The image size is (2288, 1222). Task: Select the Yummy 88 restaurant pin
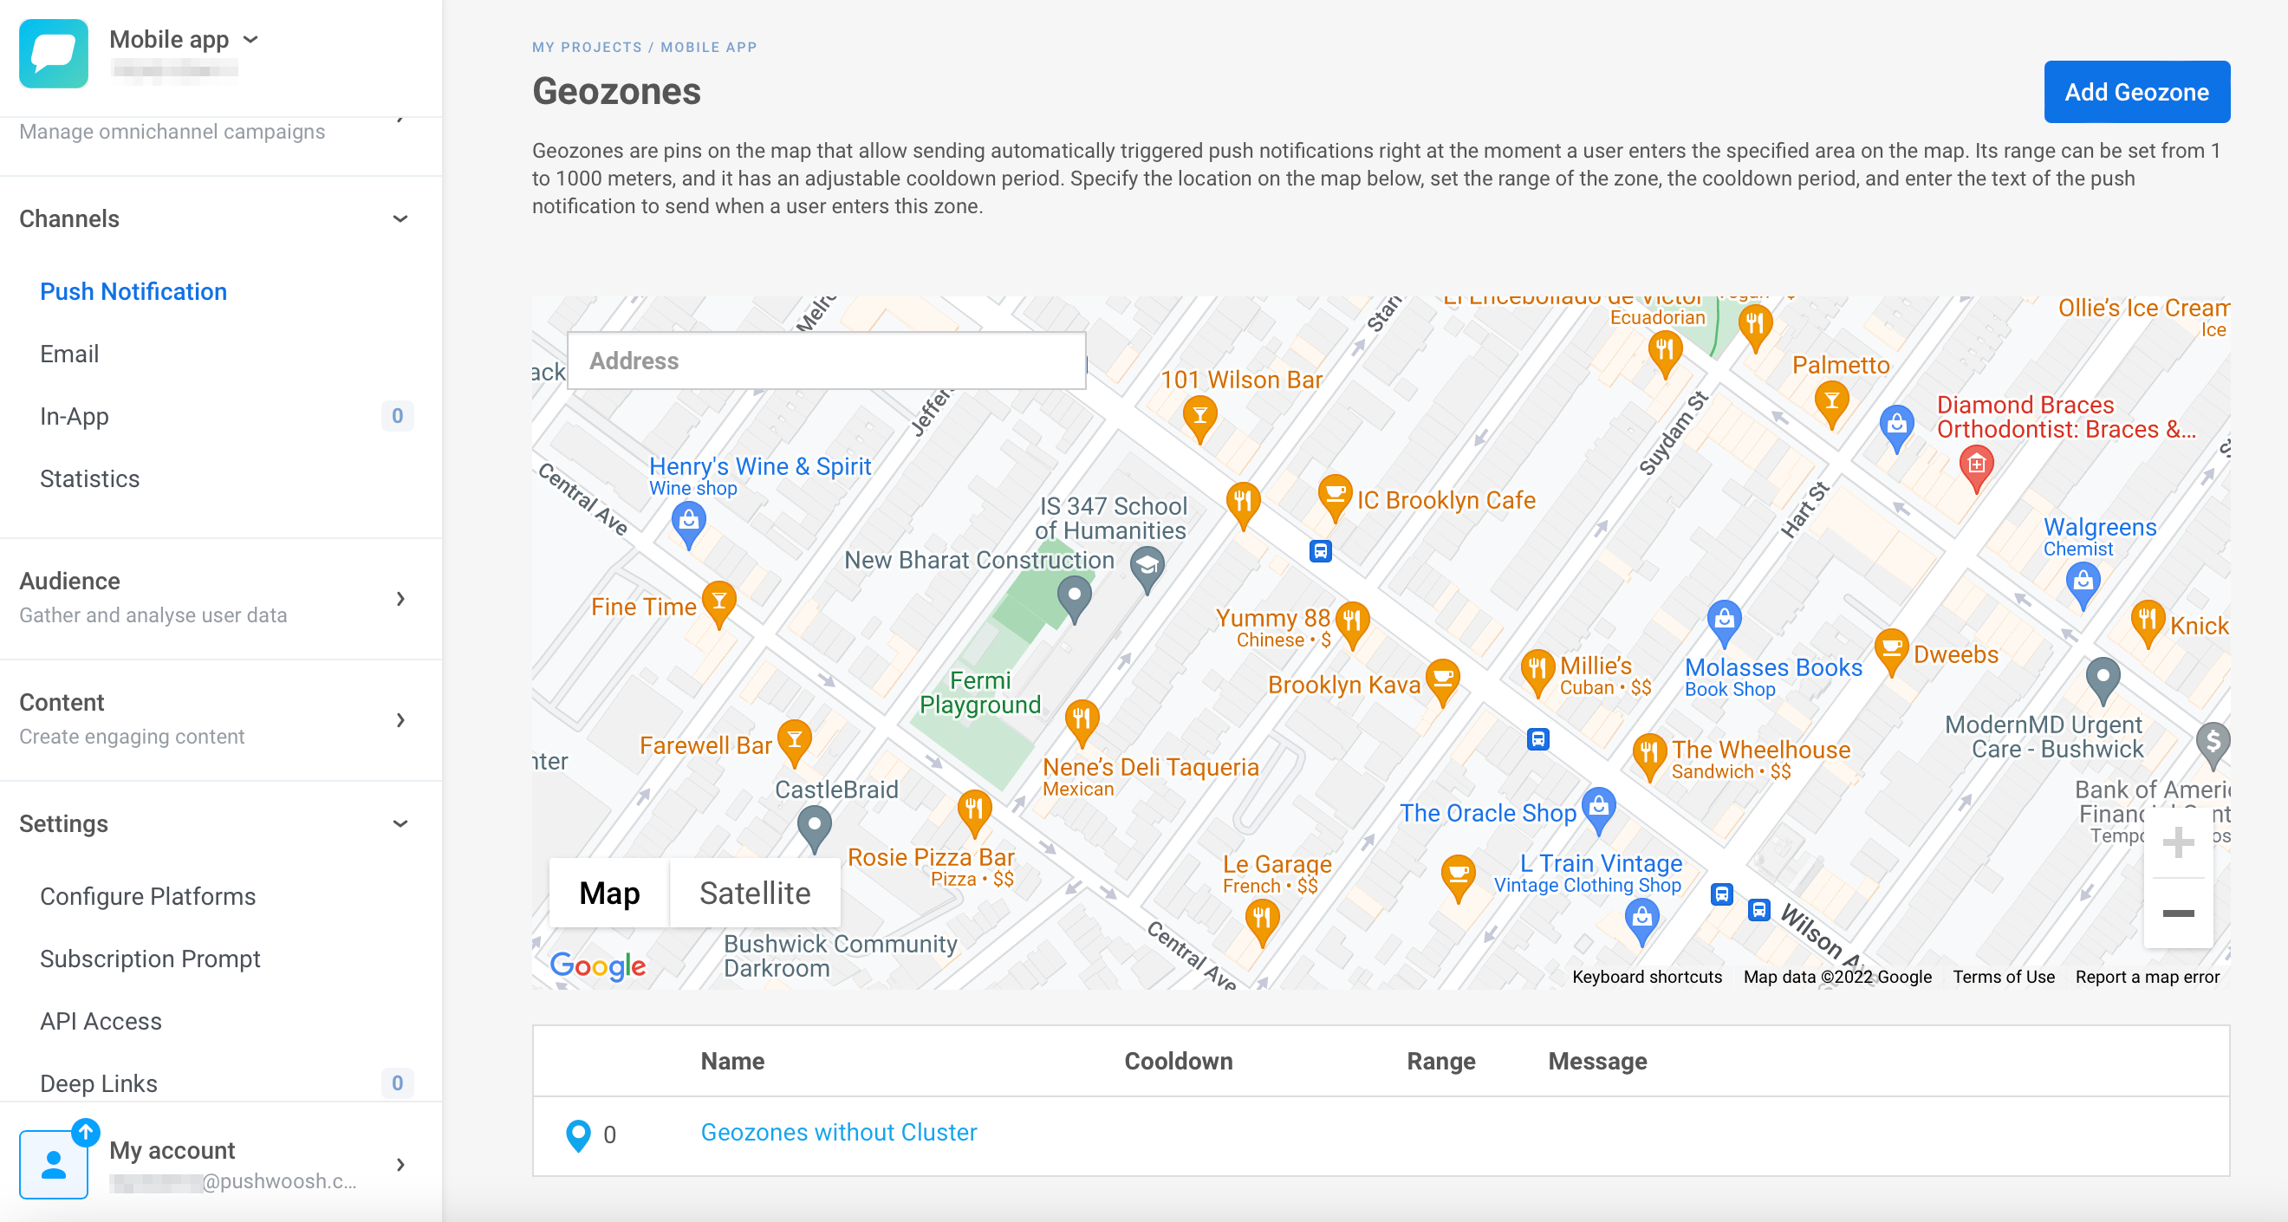(1353, 621)
